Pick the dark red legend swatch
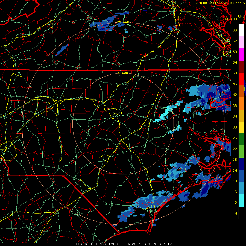The width and height of the screenshot is (246, 246). pyautogui.click(x=241, y=67)
